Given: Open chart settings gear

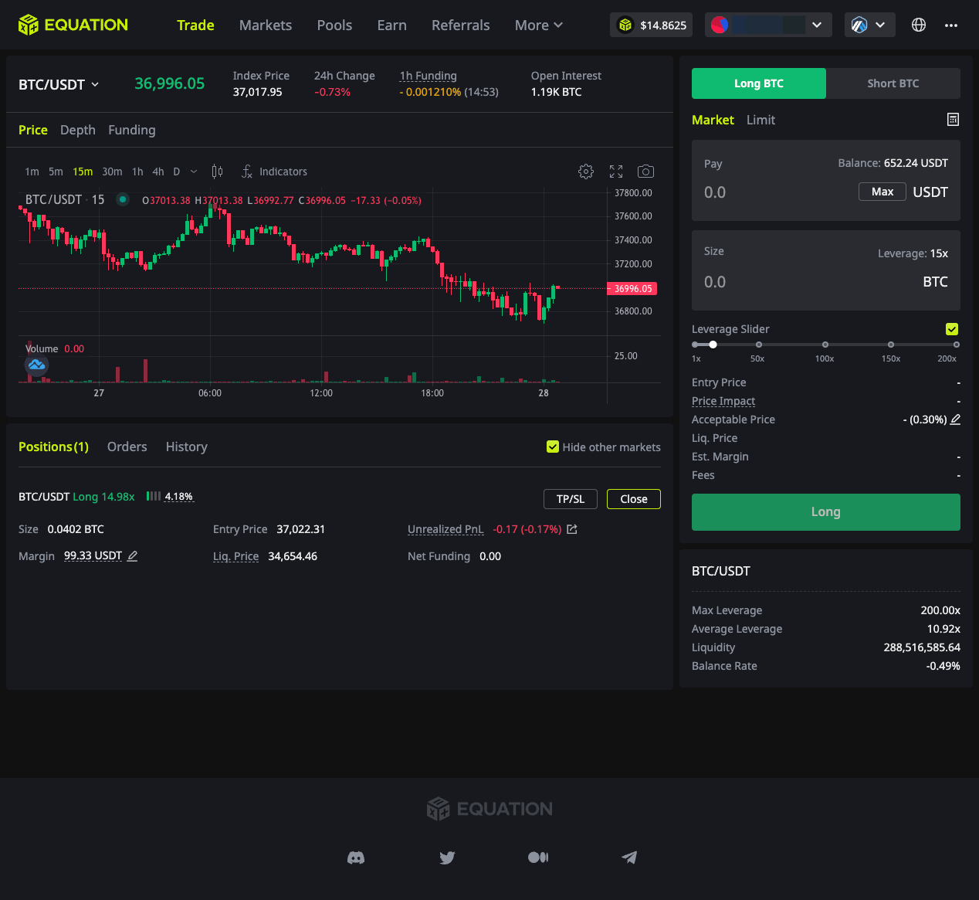Looking at the screenshot, I should 586,172.
